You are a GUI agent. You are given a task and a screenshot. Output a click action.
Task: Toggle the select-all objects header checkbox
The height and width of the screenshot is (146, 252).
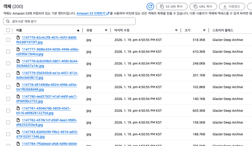point(8,30)
